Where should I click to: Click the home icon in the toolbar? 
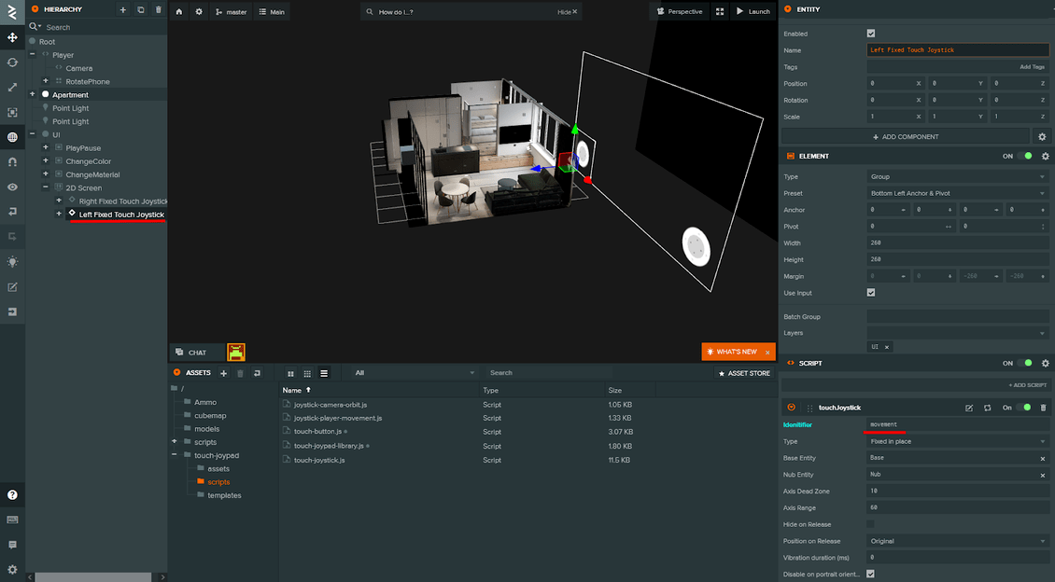pyautogui.click(x=178, y=11)
